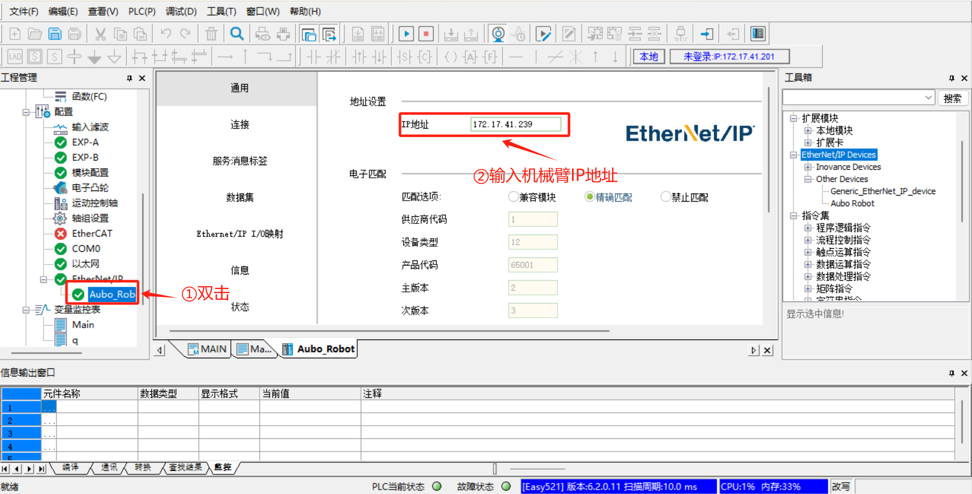Open the 服务消息标签 settings section
This screenshot has height=494, width=972.
point(240,161)
